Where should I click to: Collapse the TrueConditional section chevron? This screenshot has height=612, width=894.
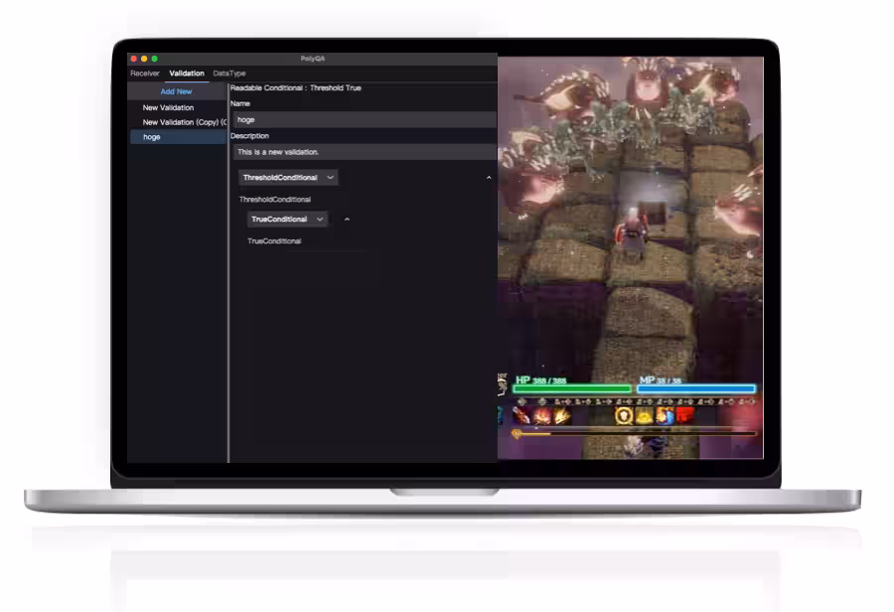coord(347,220)
